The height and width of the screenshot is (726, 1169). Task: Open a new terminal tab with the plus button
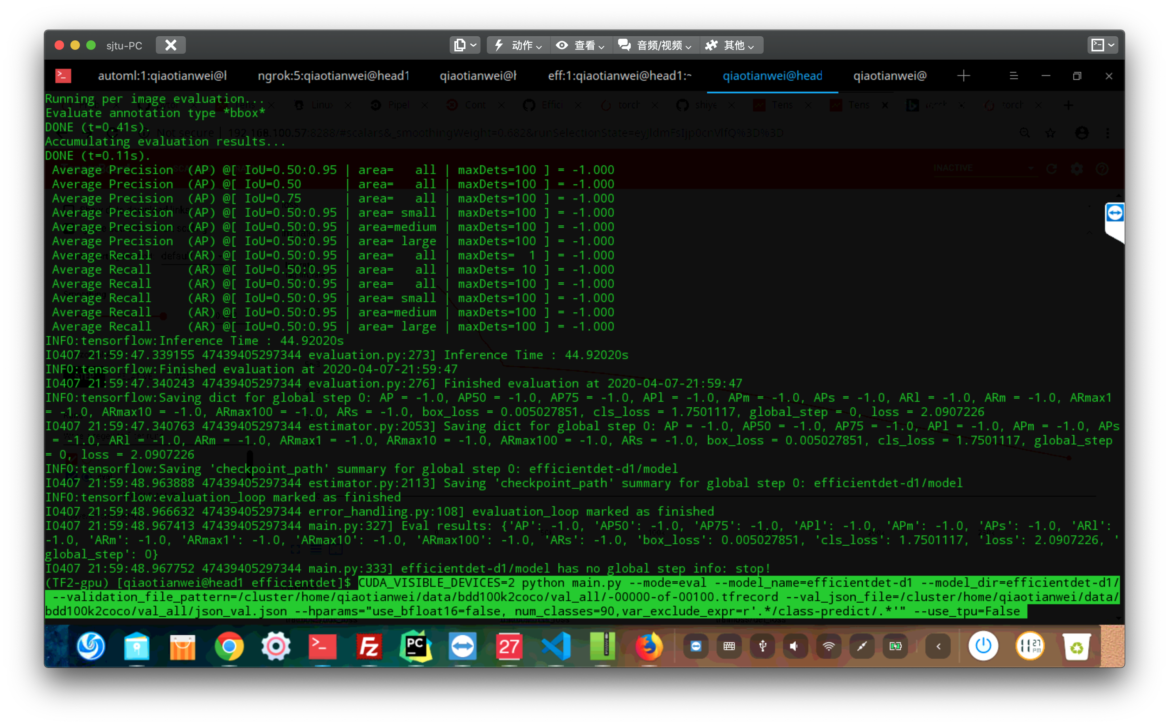tap(963, 76)
